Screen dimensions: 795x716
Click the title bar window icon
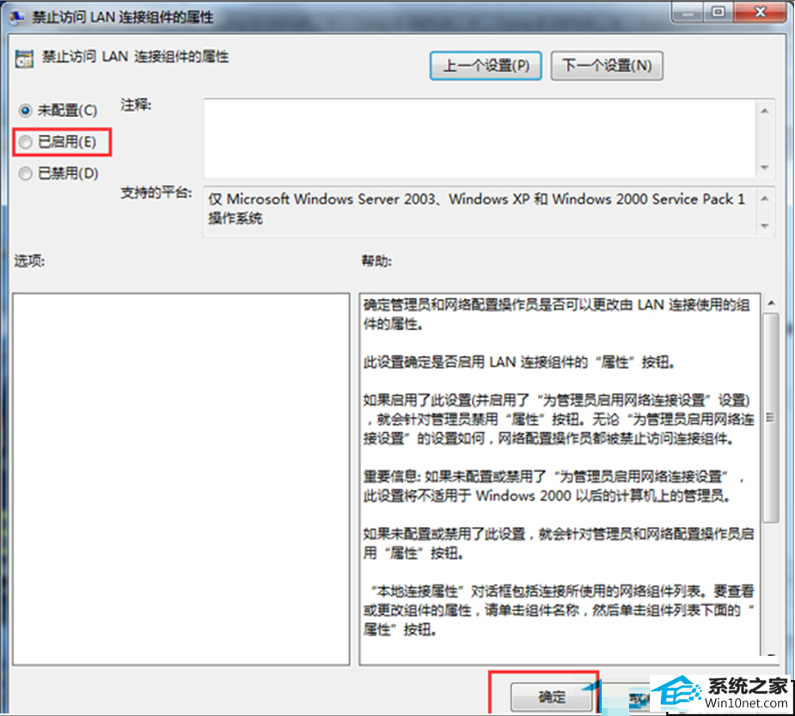click(x=16, y=17)
